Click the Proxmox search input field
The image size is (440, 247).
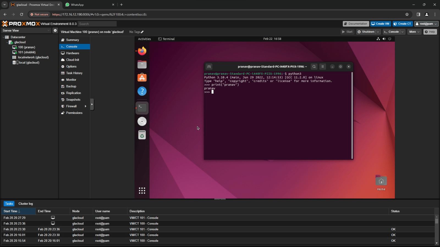pos(97,24)
